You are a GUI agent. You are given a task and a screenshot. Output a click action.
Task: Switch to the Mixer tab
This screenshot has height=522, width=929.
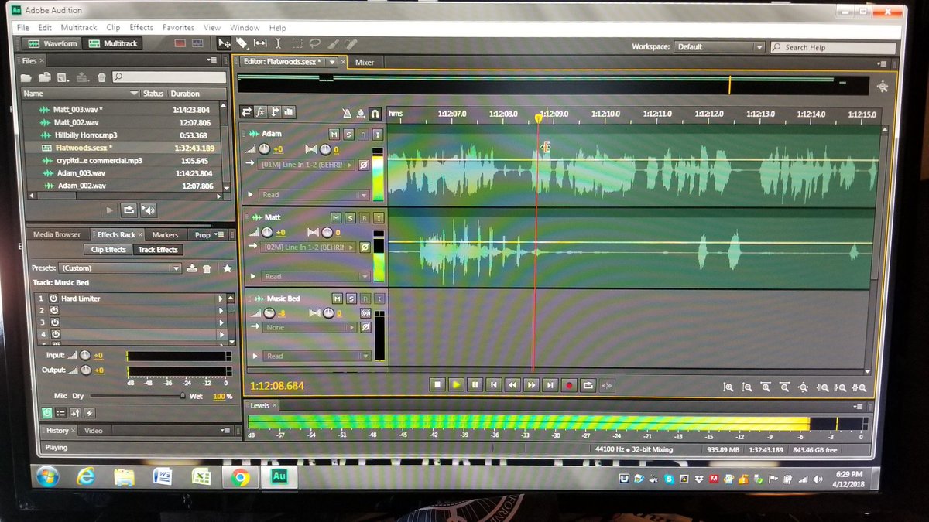(x=365, y=62)
